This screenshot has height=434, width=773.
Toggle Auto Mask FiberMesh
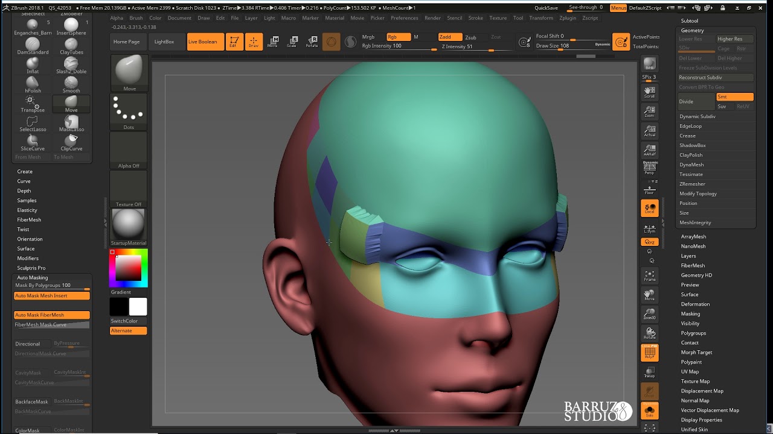tap(52, 315)
